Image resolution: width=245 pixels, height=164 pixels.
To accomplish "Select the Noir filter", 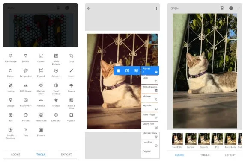I will click(x=10, y=117).
